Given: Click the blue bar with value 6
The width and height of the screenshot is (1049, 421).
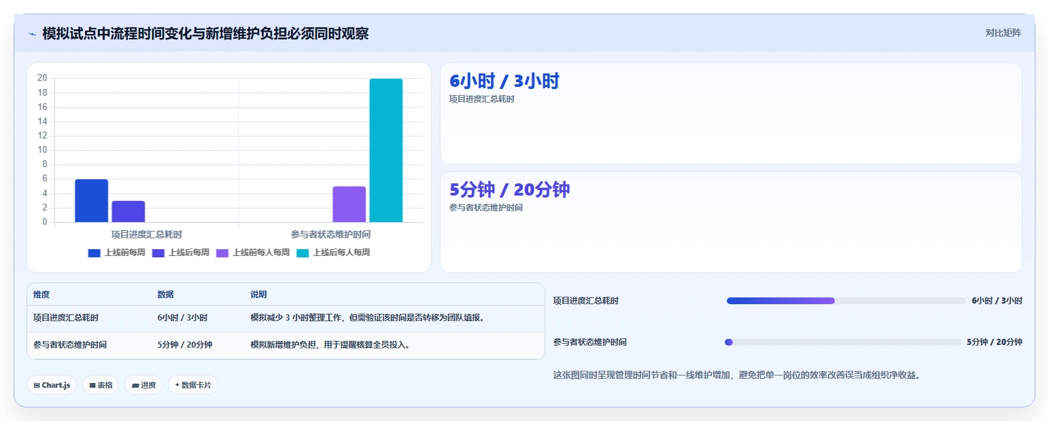Looking at the screenshot, I should point(91,200).
